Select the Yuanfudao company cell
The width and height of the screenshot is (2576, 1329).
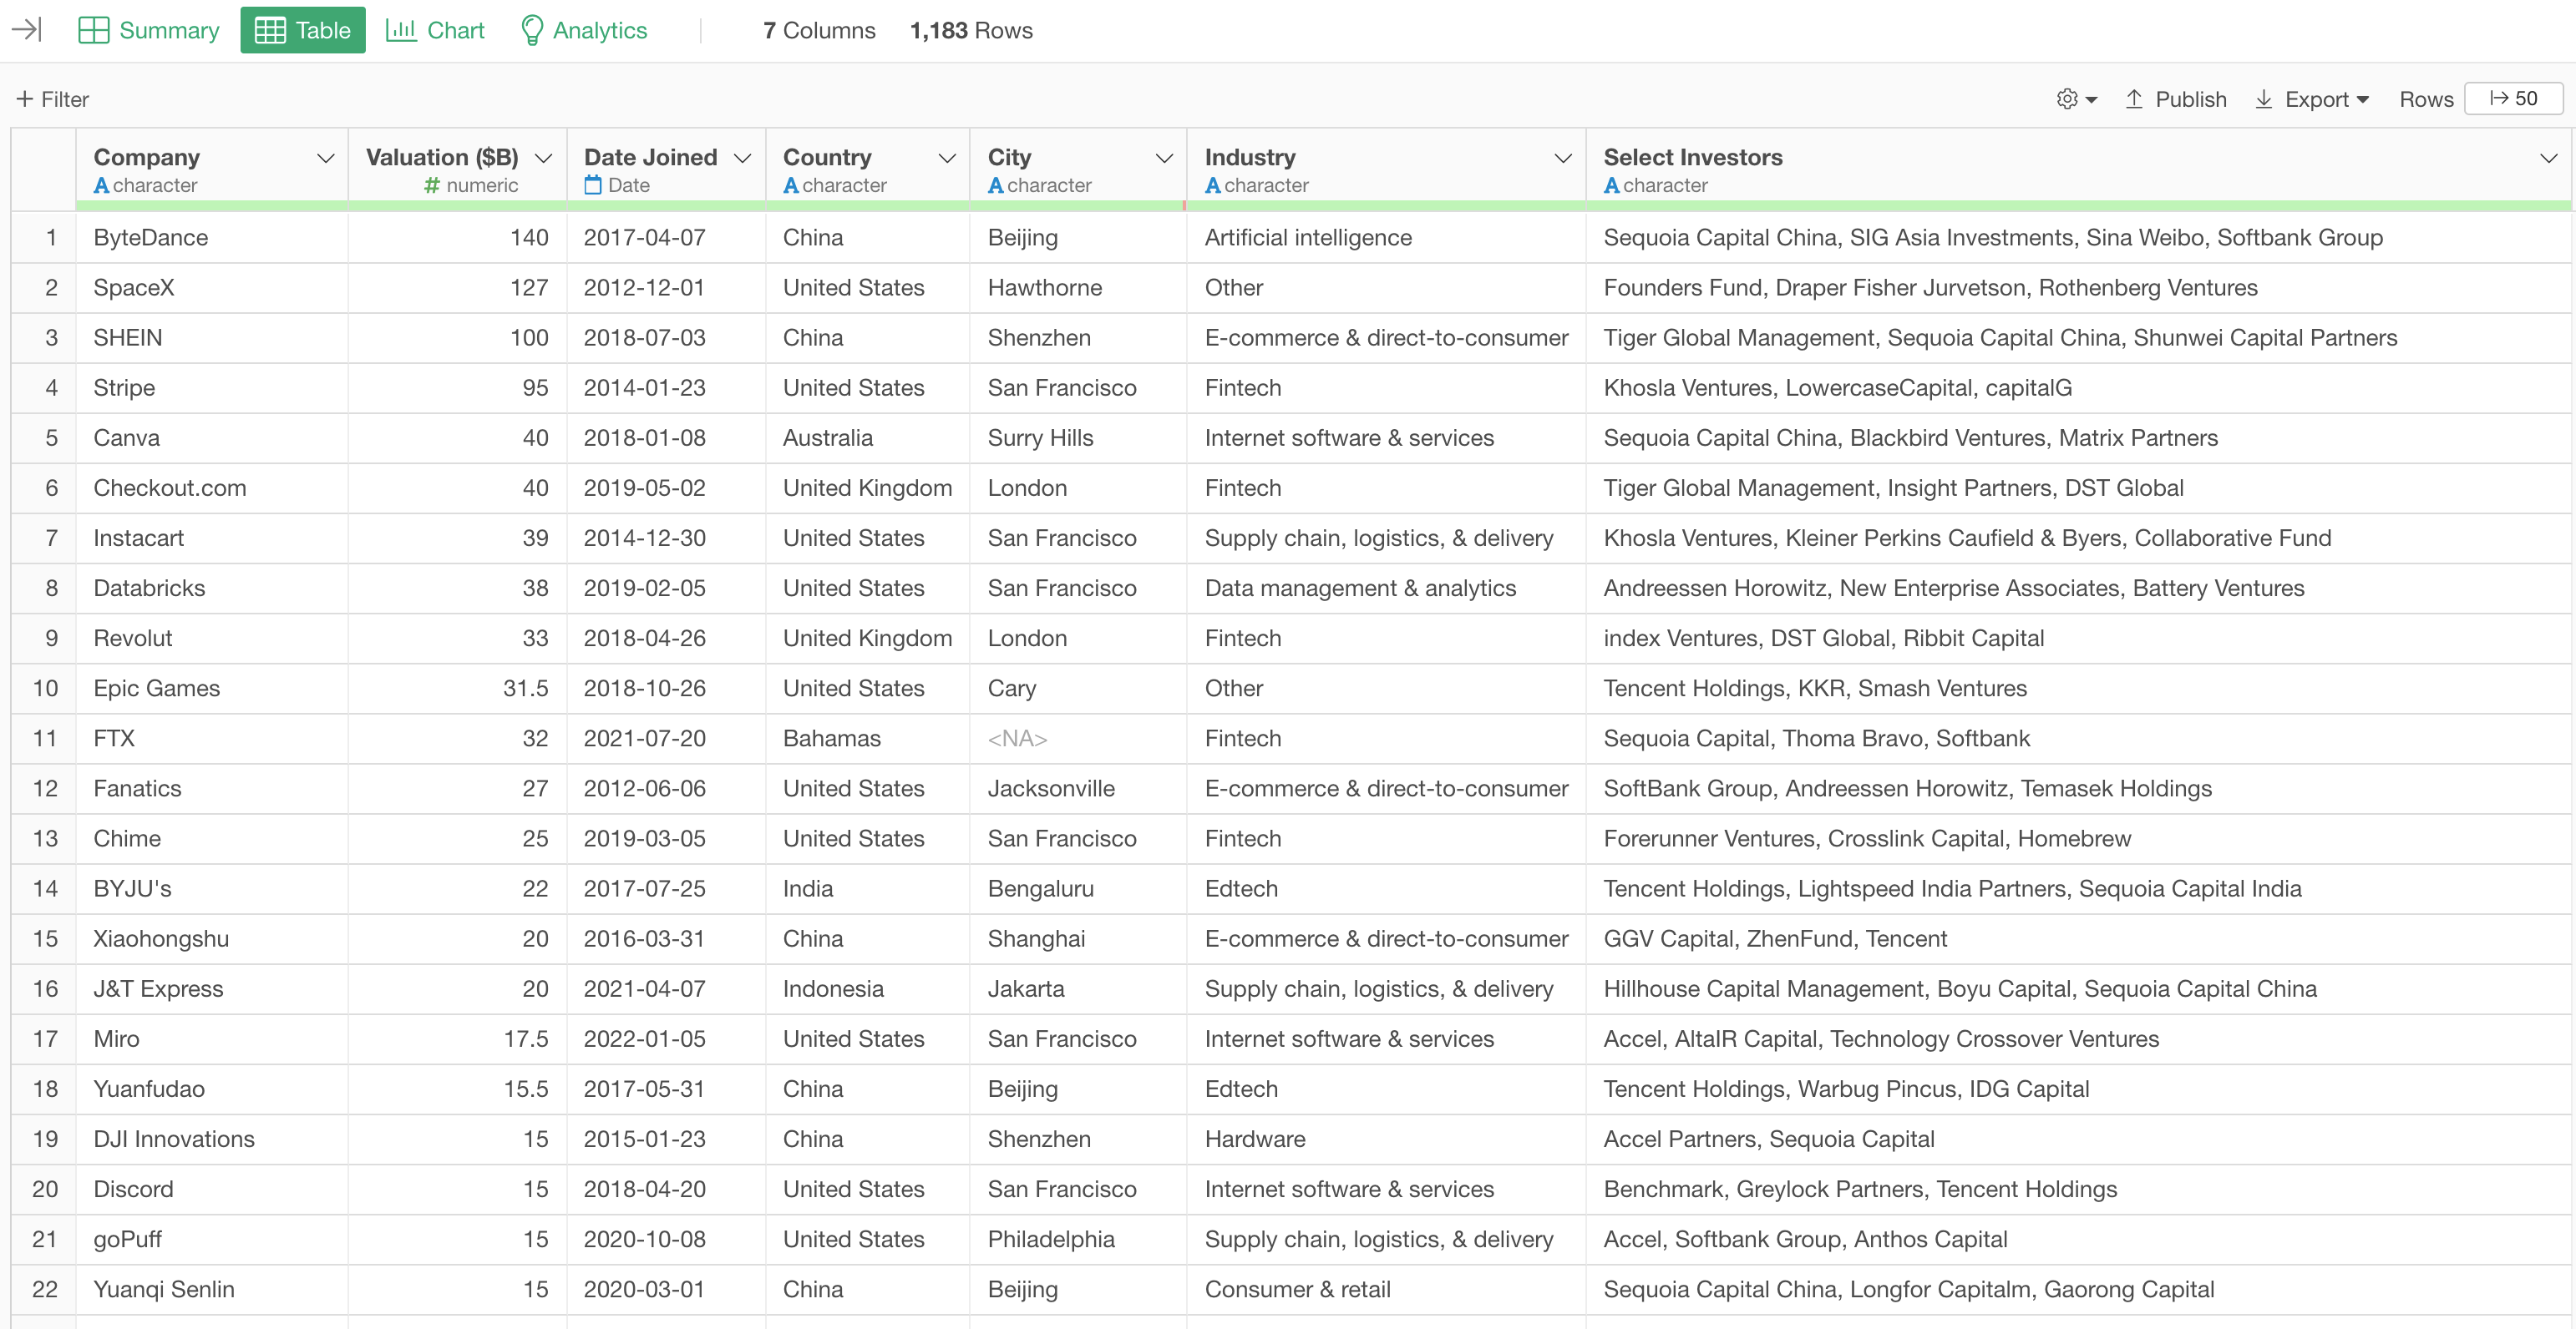[x=212, y=1089]
